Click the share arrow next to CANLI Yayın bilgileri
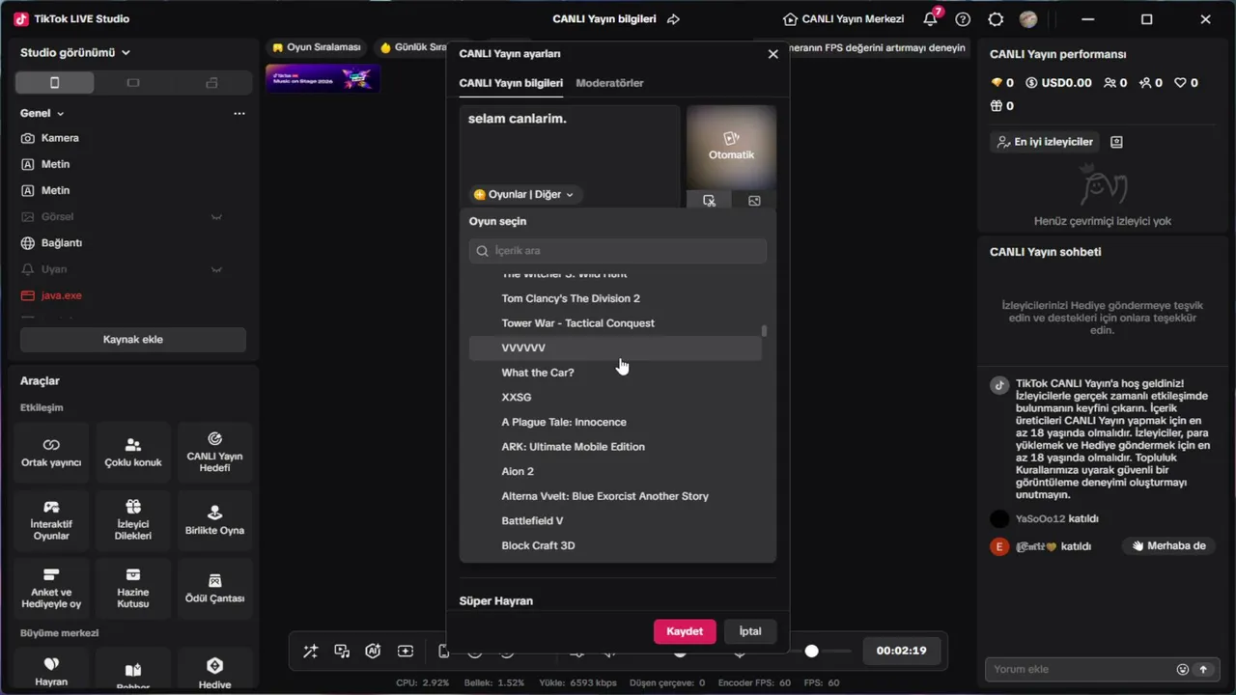Viewport: 1236px width, 695px height. tap(674, 19)
